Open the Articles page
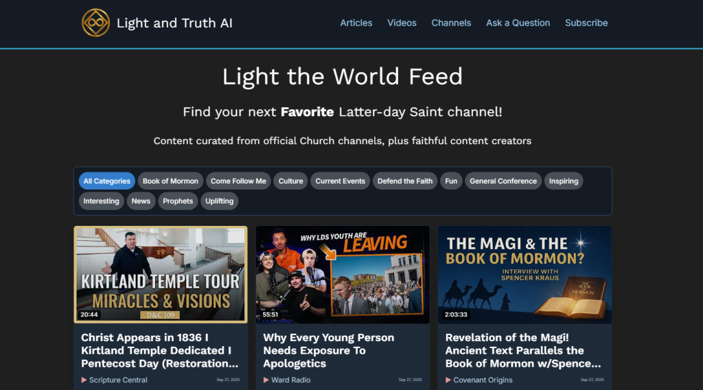Screen dimensions: 703x390 coord(356,23)
